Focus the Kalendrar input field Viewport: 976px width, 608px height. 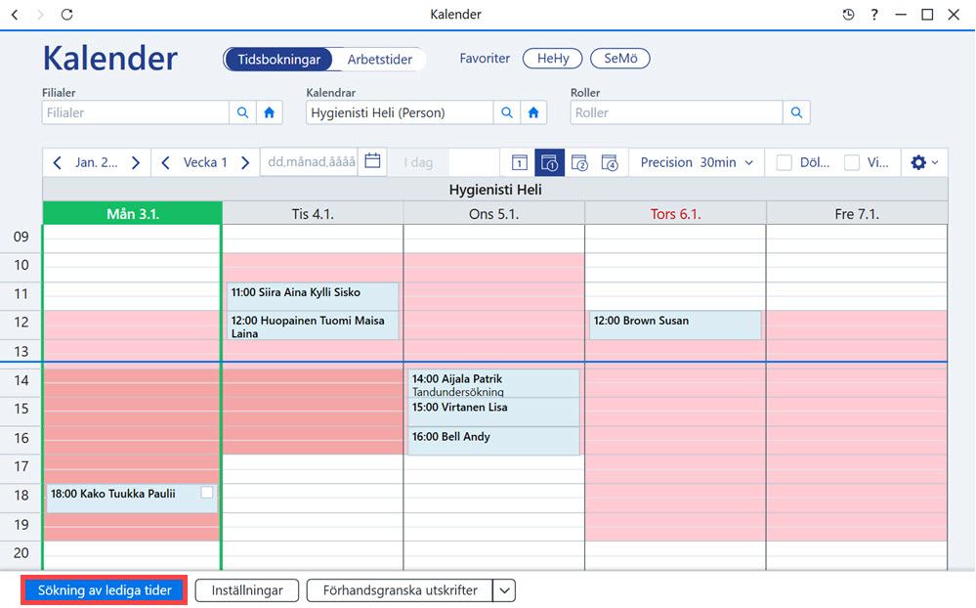click(400, 112)
